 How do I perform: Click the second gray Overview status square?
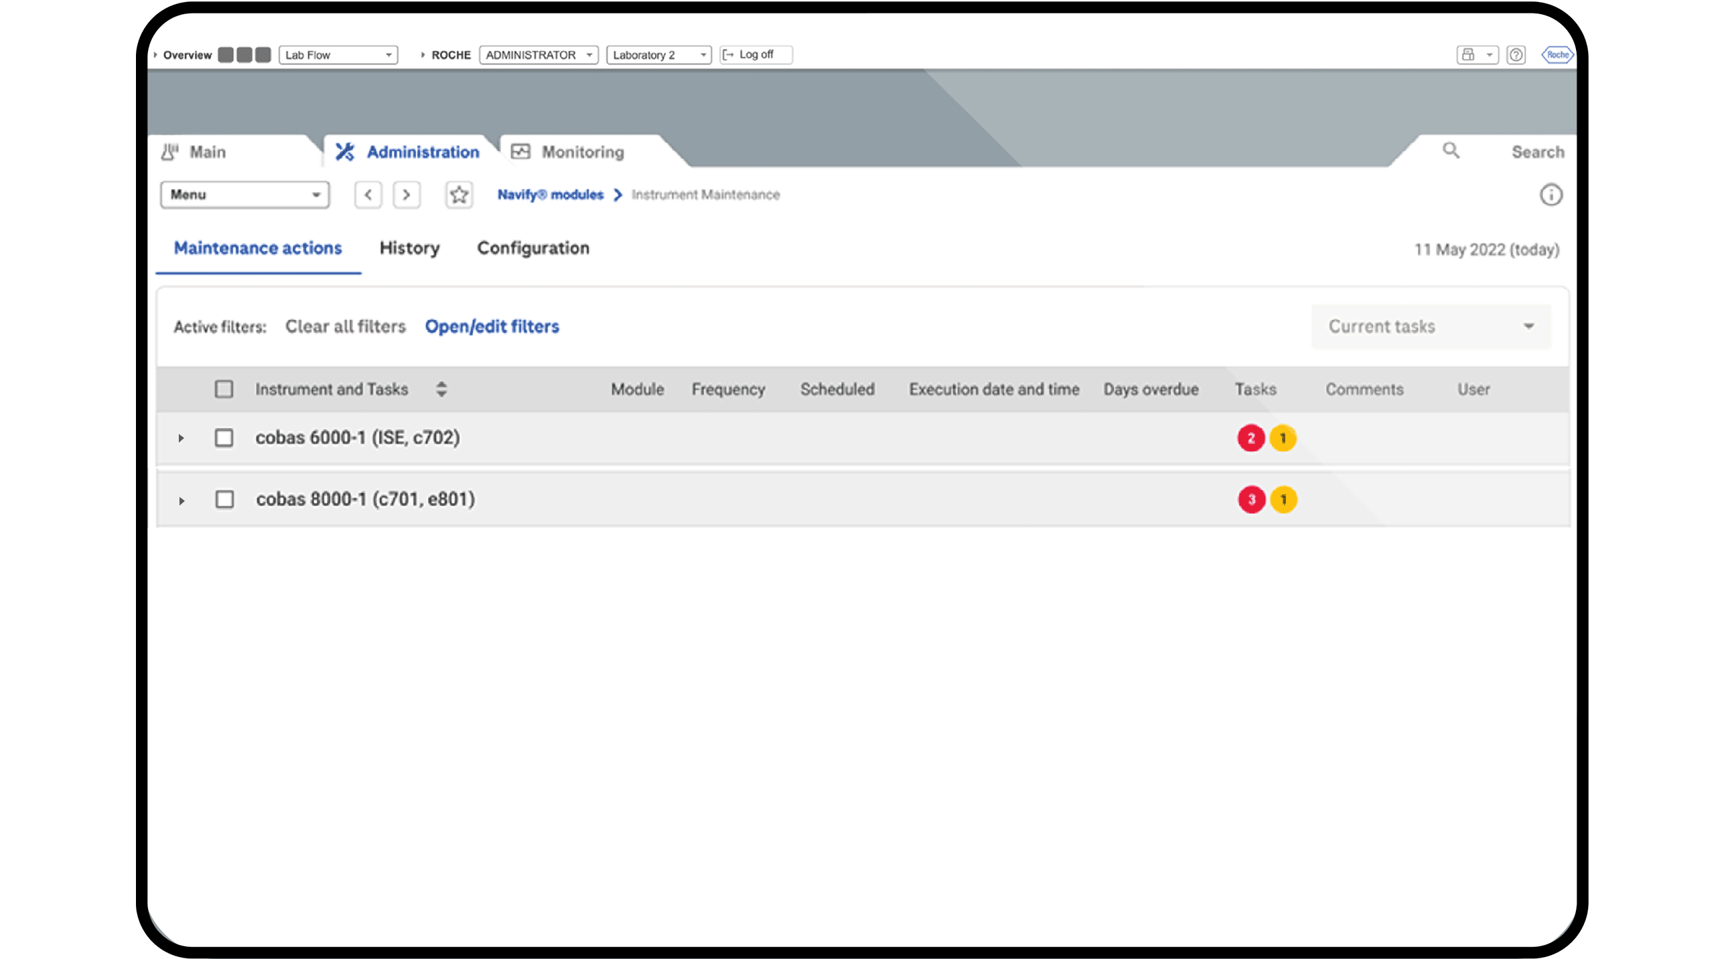click(x=244, y=55)
